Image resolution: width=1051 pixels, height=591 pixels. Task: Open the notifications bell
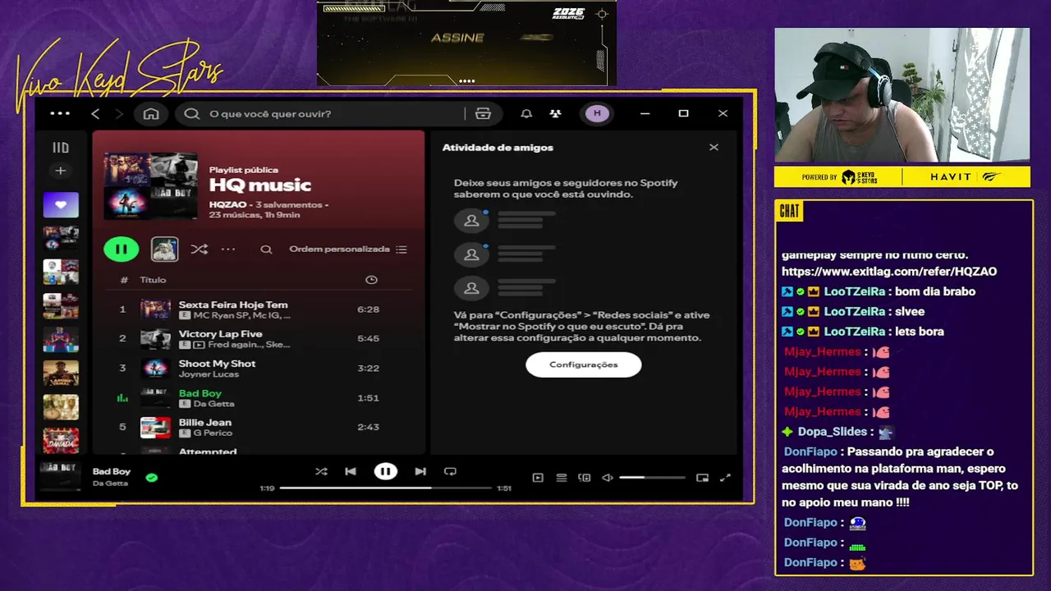click(526, 114)
